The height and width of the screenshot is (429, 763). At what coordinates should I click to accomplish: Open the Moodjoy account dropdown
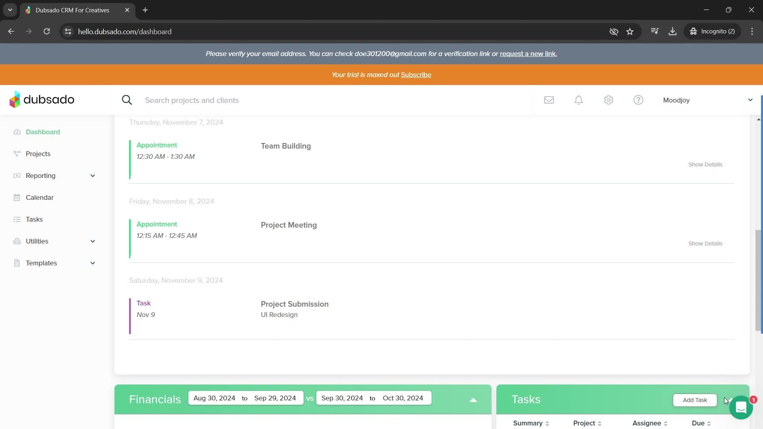(707, 100)
